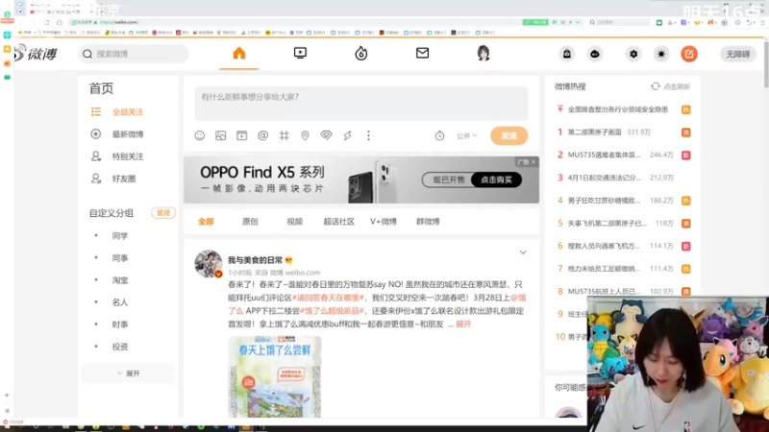Viewport: 769px width, 432px height.
Task: Select the 超话社区 feed tab
Action: pos(339,222)
